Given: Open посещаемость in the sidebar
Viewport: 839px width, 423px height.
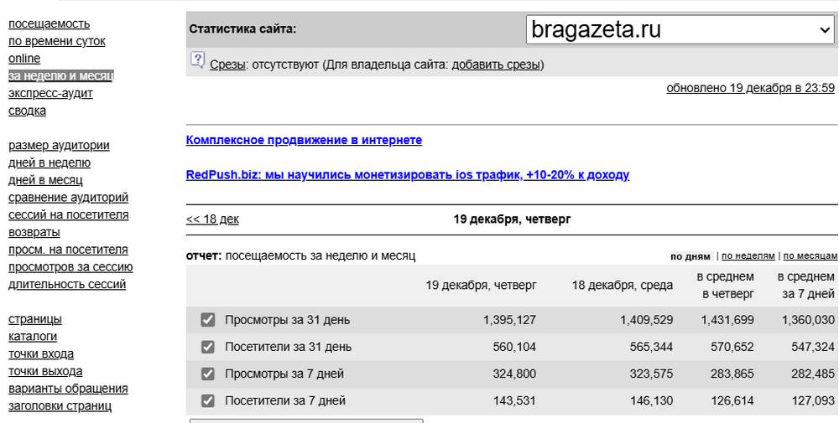Looking at the screenshot, I should (49, 23).
